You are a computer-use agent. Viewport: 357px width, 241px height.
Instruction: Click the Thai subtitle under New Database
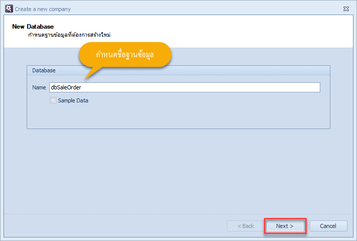tap(69, 35)
